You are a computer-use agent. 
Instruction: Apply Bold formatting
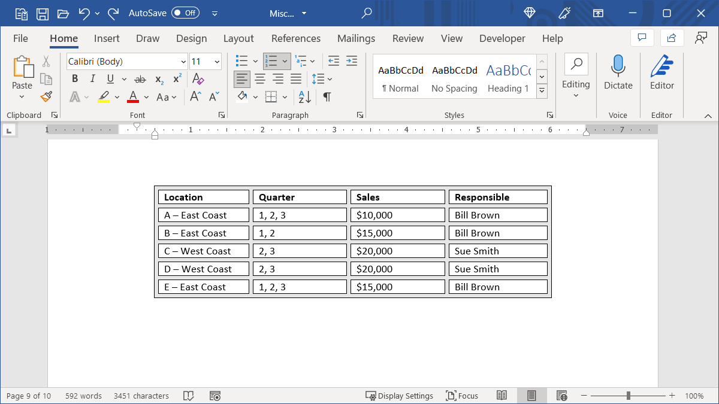point(74,78)
